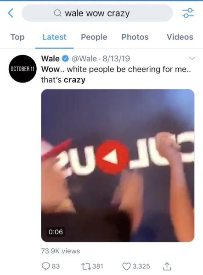The height and width of the screenshot is (275, 203).
Task: Click the blue verified badge
Action: tap(65, 59)
